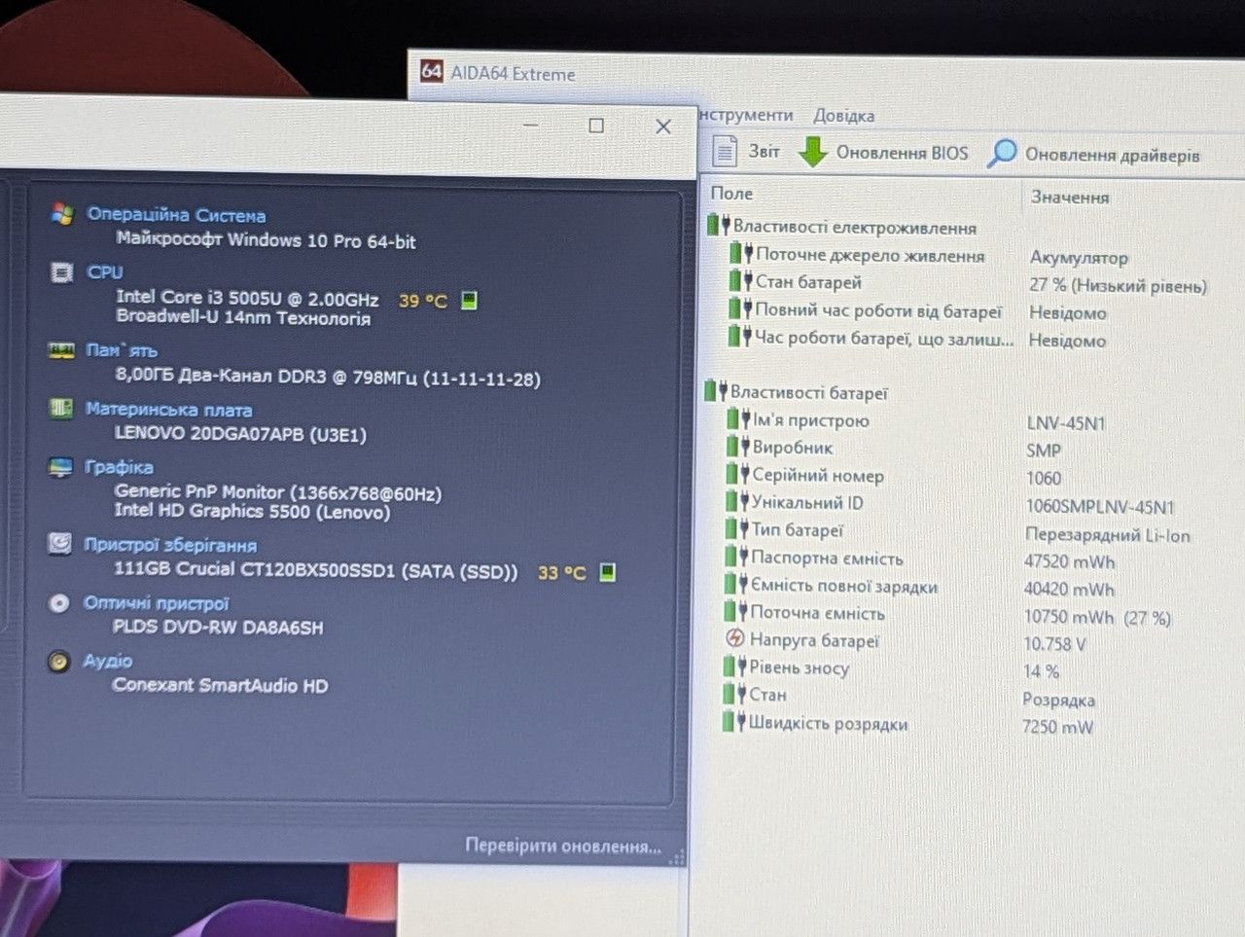Click the Поле column header
Screen dimensions: 1245x937
(x=731, y=194)
